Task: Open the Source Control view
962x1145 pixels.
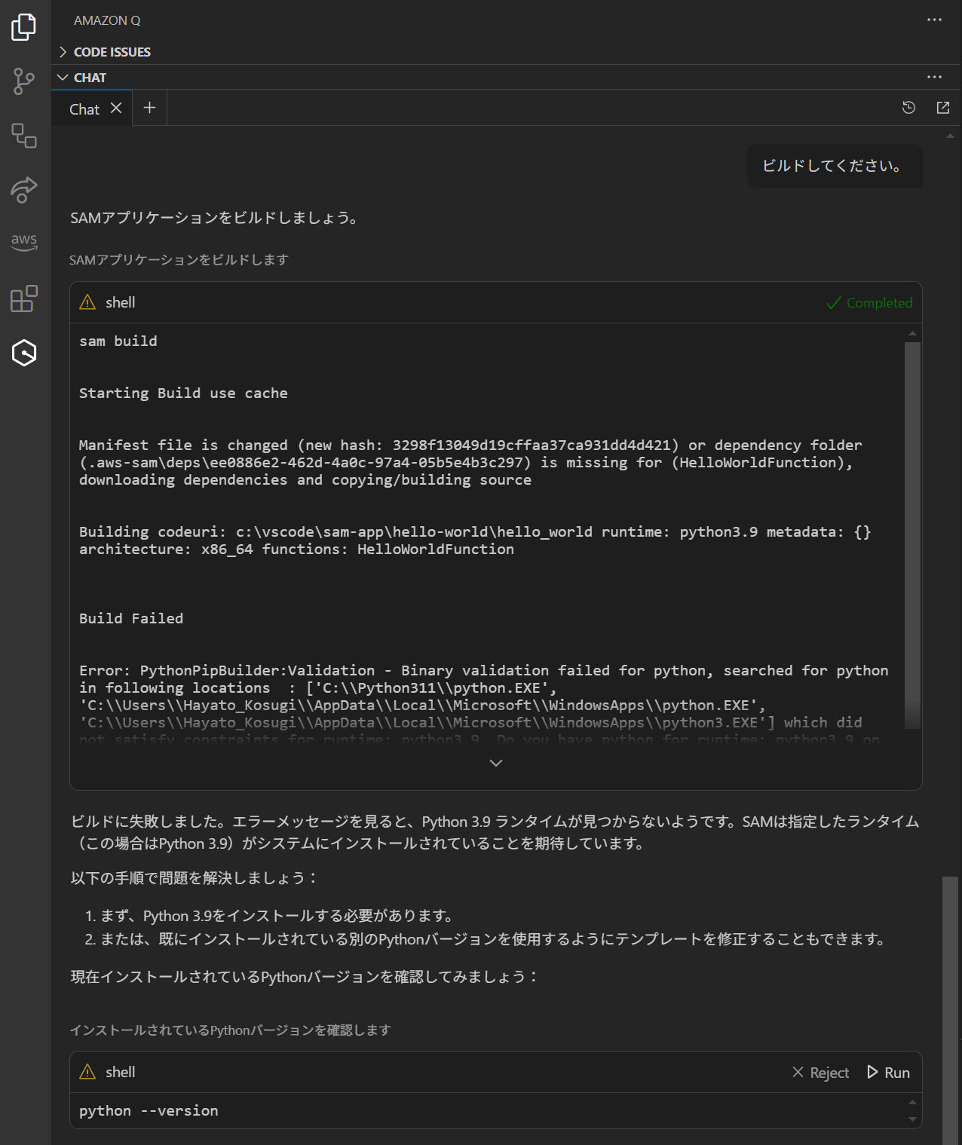Action: (x=24, y=81)
